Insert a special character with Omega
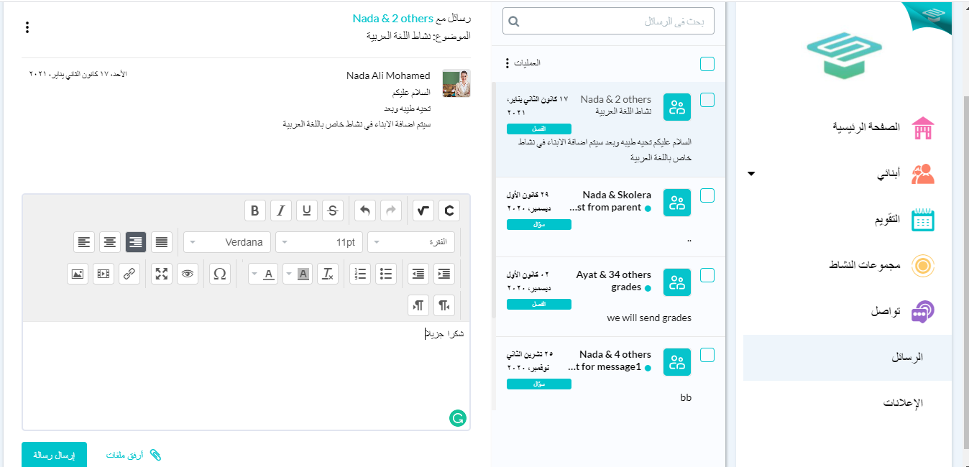Image resolution: width=969 pixels, height=467 pixels. (220, 274)
